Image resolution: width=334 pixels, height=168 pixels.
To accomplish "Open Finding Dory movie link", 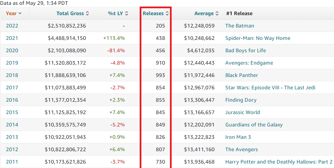I will point(241,100).
